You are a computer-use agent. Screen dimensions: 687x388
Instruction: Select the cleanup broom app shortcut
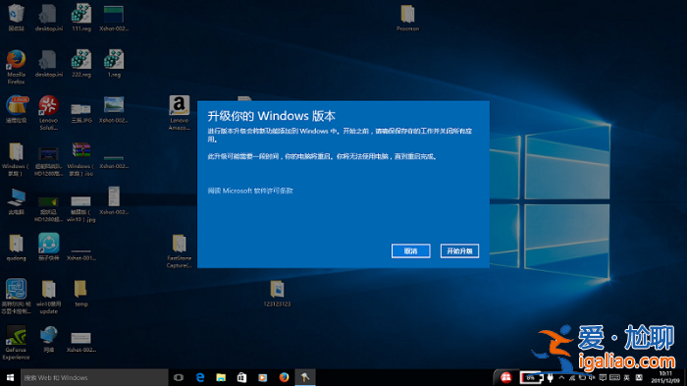[16, 110]
